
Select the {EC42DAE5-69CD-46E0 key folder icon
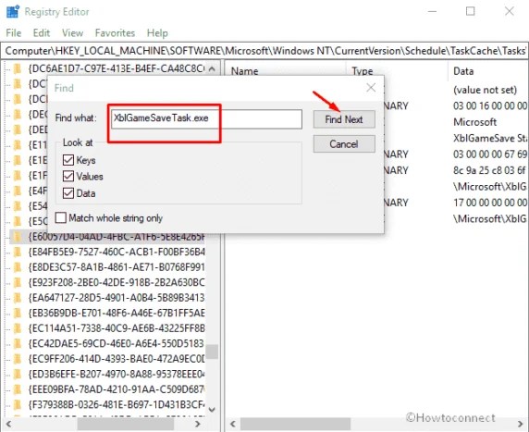tap(17, 343)
